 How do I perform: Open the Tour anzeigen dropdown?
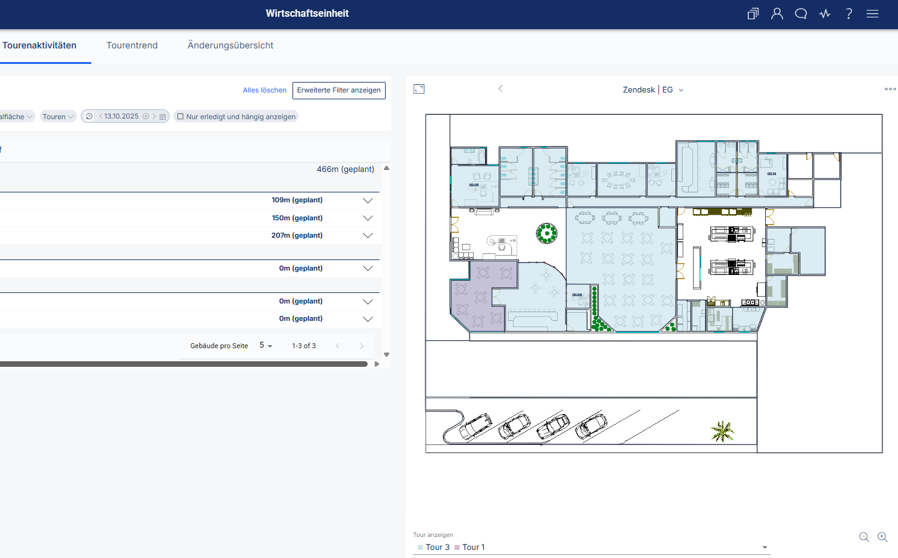pos(764,547)
